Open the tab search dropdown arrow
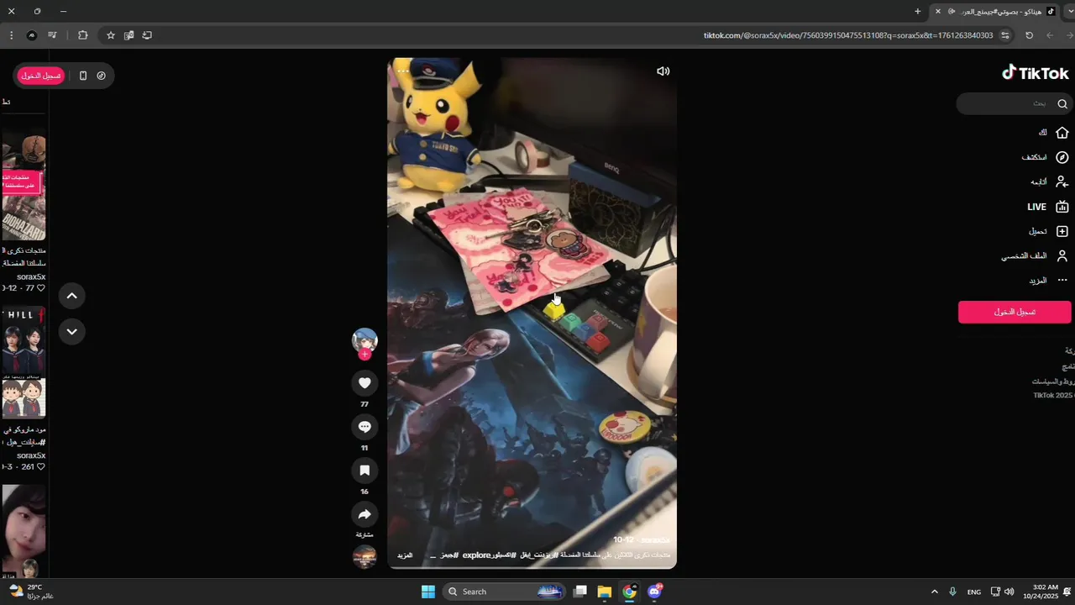The height and width of the screenshot is (605, 1075). coord(1069,12)
